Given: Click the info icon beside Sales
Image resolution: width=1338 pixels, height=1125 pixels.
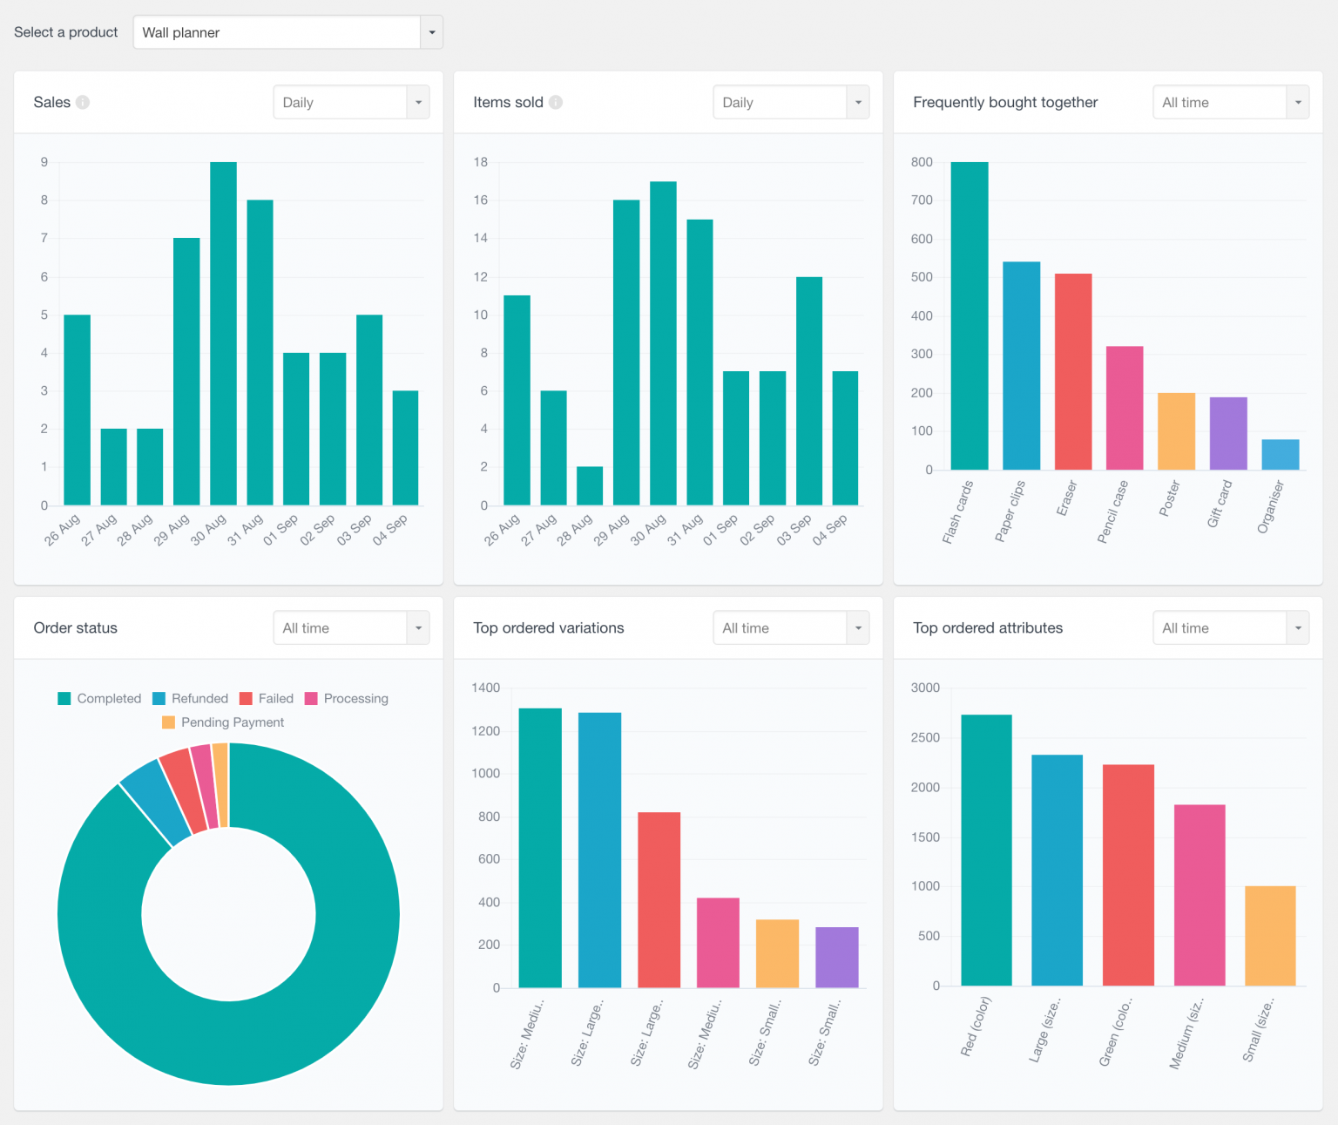Looking at the screenshot, I should [x=83, y=102].
